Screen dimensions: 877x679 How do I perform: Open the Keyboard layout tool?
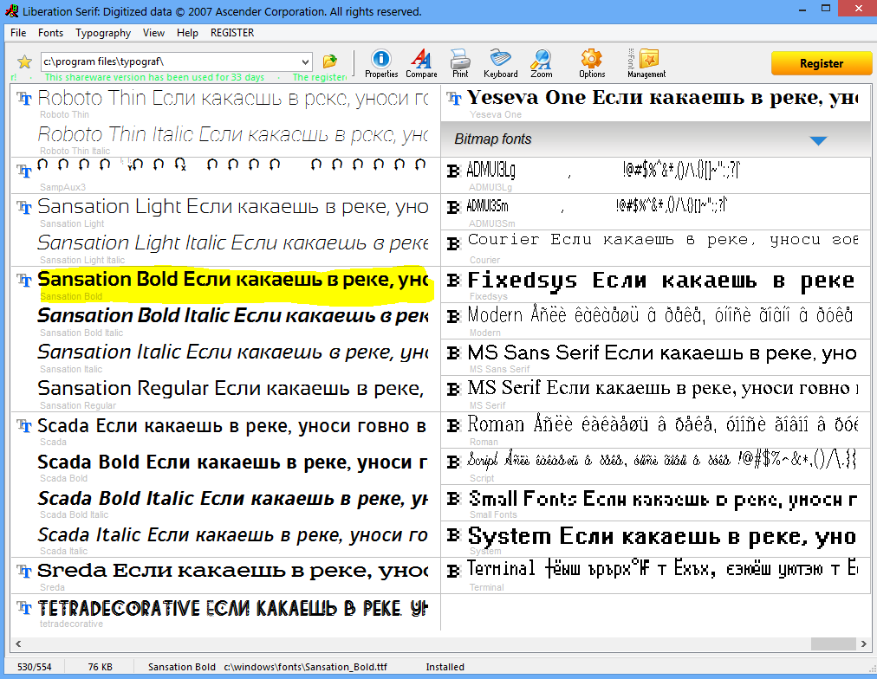tap(500, 62)
